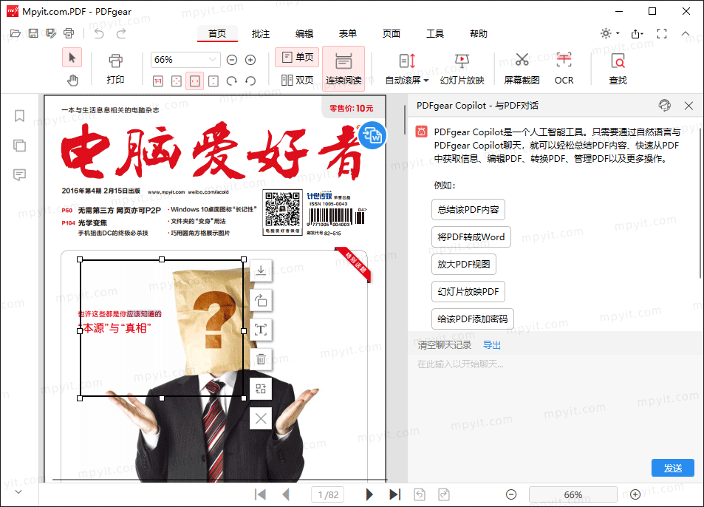704x507 pixels.
Task: Click 总结该PDF内容 suggestion
Action: (468, 210)
